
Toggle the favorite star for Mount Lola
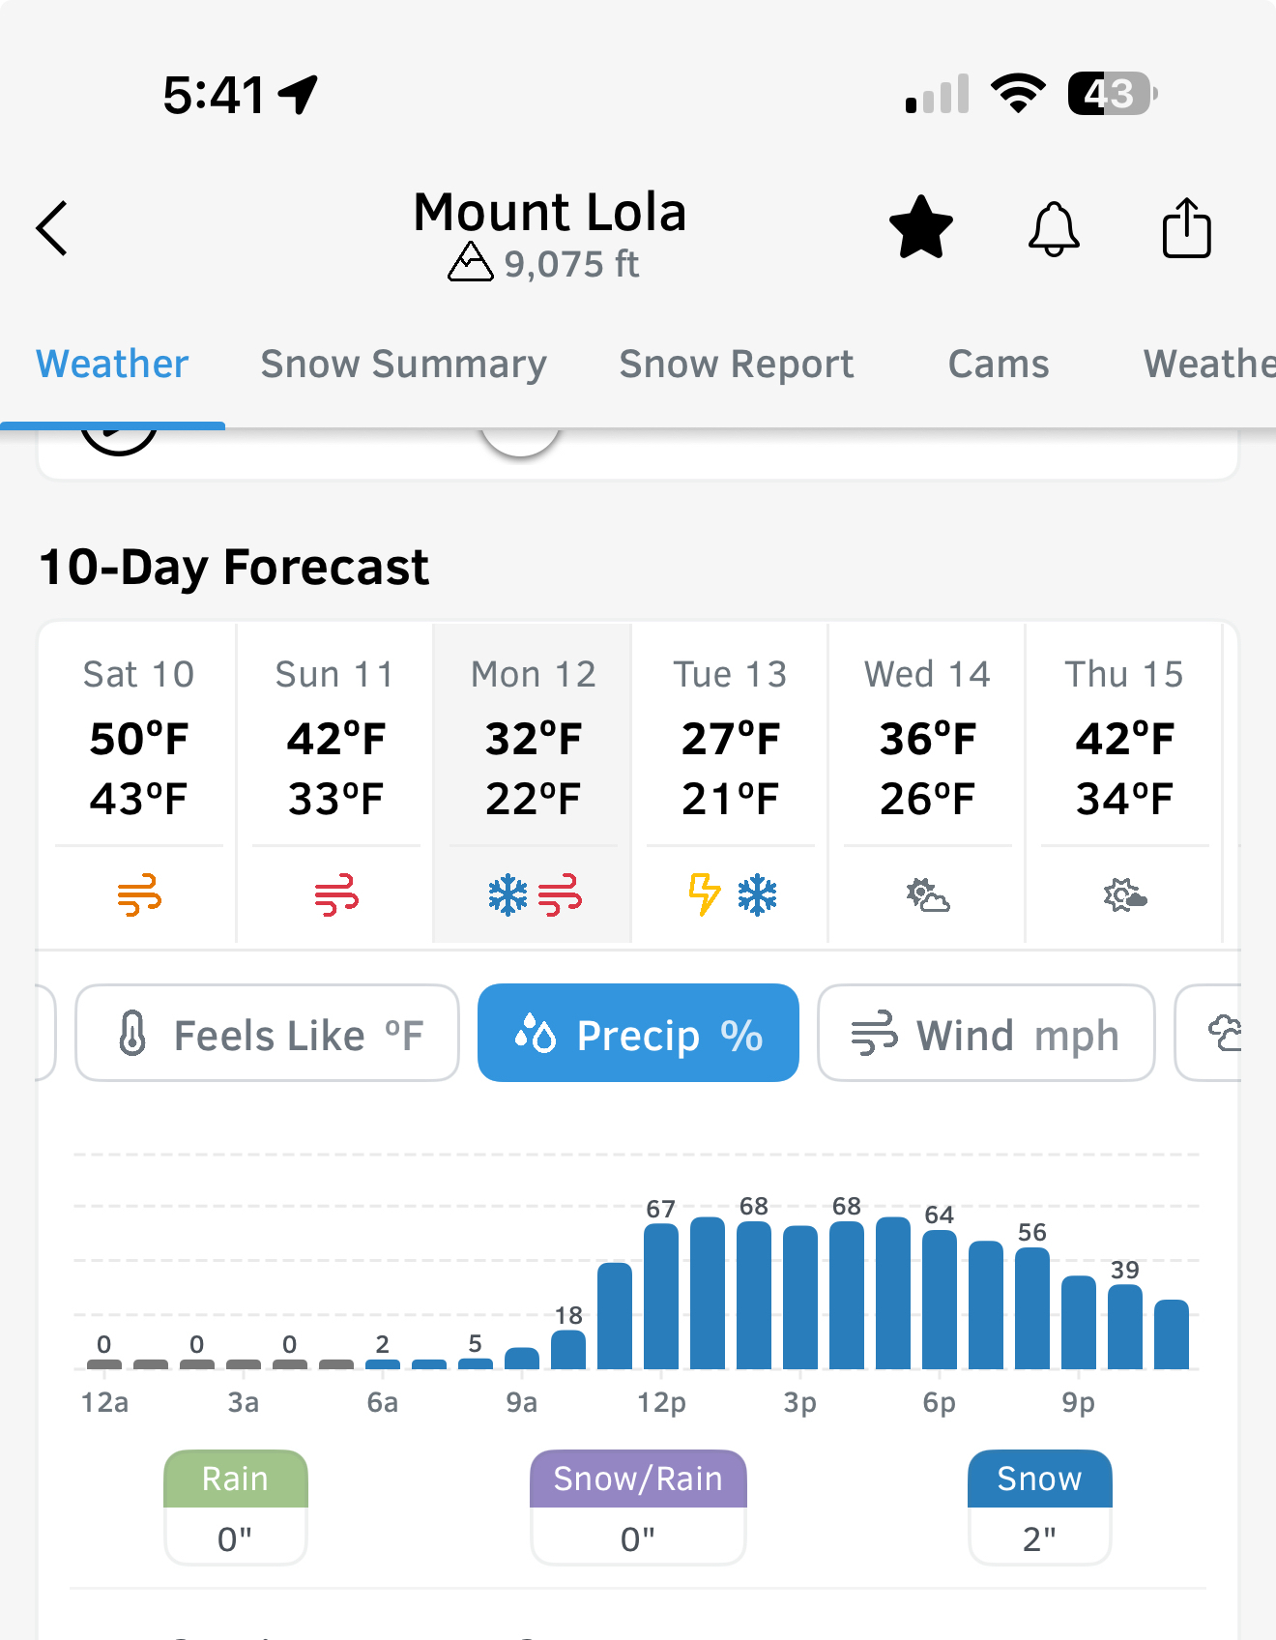click(920, 228)
